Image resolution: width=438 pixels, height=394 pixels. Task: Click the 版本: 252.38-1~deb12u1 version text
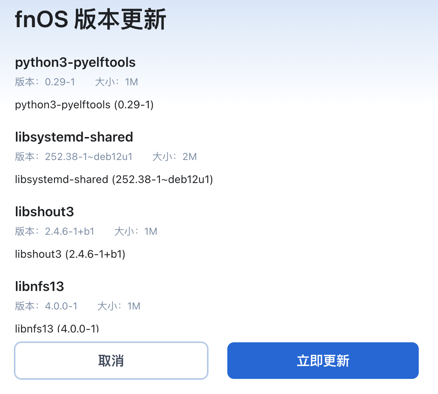[x=74, y=157]
